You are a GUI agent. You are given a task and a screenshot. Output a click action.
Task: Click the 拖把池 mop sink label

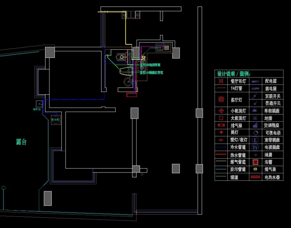[x=37, y=109]
